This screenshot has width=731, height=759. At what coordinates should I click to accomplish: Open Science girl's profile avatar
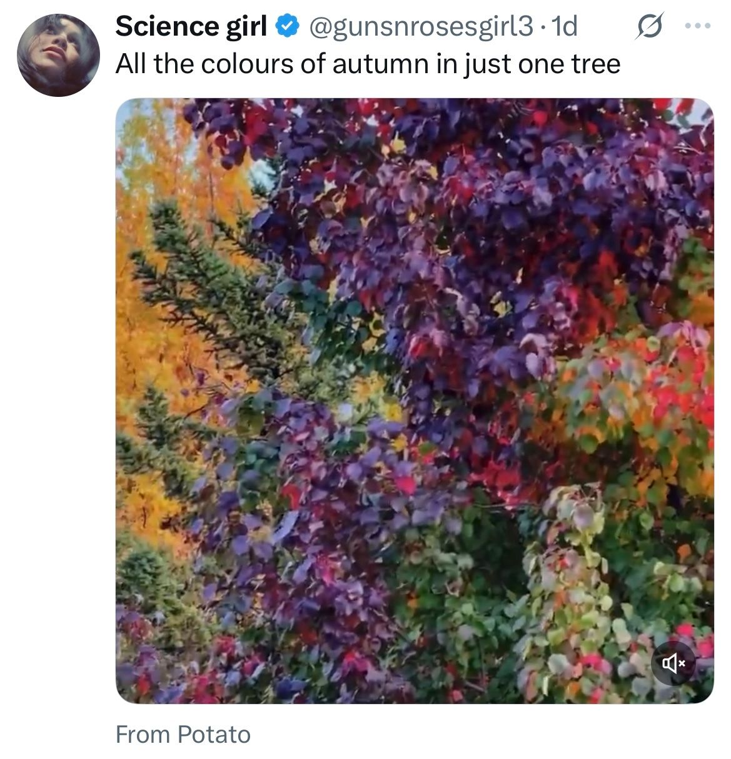[58, 56]
